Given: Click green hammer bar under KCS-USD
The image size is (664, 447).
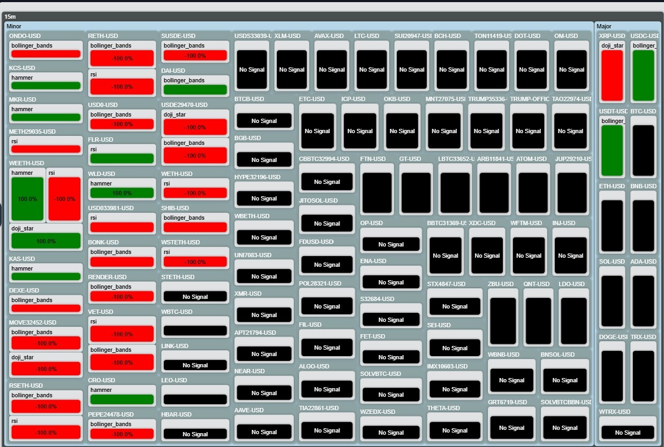Looking at the screenshot, I should pyautogui.click(x=46, y=86).
